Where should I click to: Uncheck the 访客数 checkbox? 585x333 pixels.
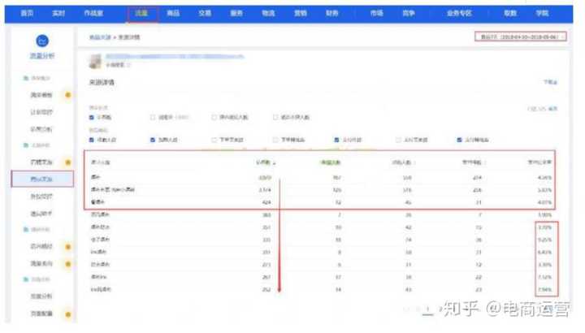click(x=91, y=117)
